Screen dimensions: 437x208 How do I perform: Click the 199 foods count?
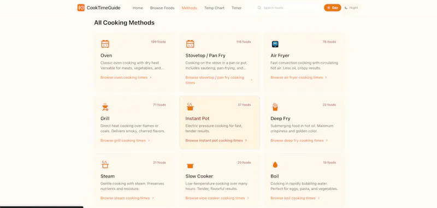click(158, 42)
